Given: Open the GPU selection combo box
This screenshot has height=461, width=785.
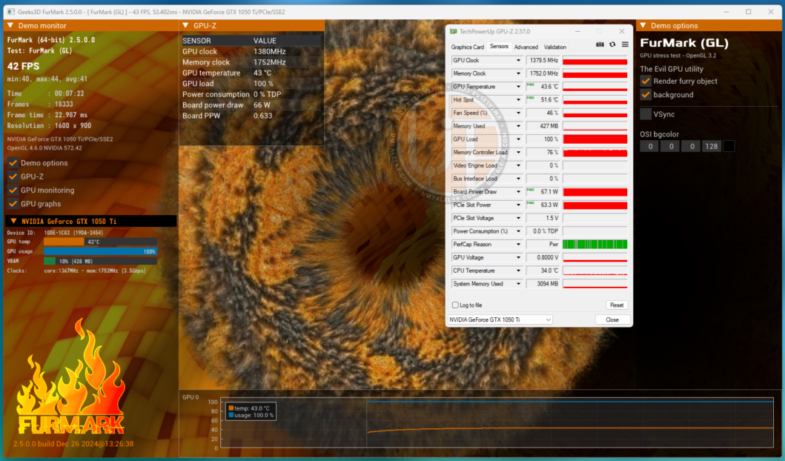Looking at the screenshot, I should click(500, 319).
